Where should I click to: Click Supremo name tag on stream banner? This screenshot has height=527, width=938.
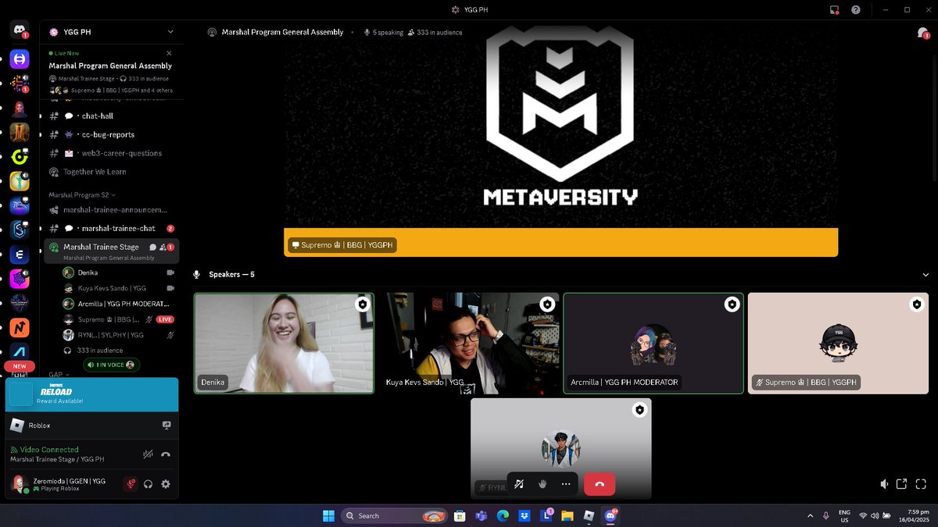[x=342, y=245]
